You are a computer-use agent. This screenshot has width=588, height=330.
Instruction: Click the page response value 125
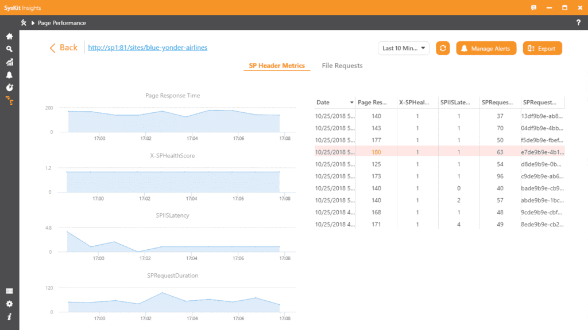376,164
